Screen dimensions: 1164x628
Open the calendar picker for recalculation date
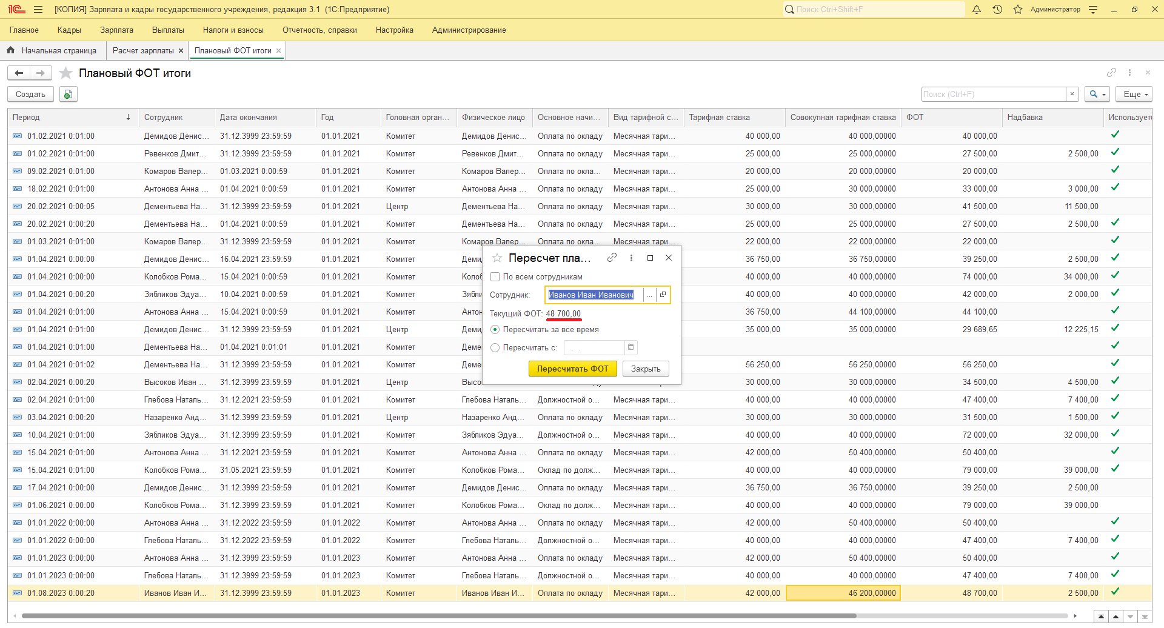click(630, 347)
